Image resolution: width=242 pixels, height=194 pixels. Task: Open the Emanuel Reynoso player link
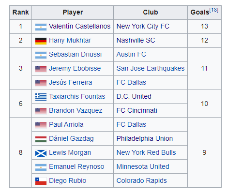pyautogui.click(x=76, y=166)
